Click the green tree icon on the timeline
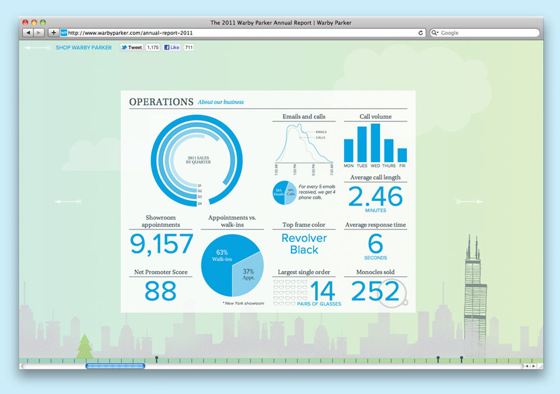560x394 pixels. 84,346
